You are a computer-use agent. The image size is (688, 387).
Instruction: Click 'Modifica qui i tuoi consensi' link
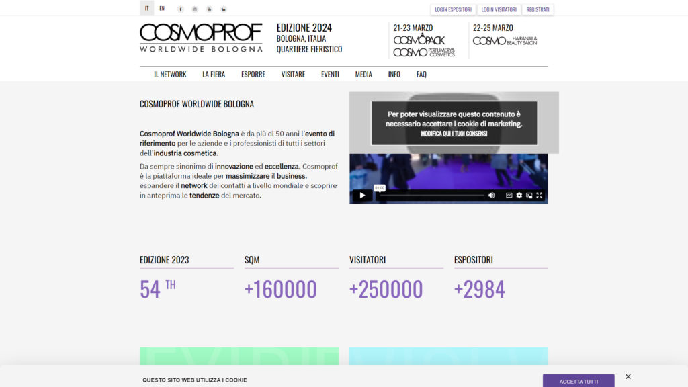(x=454, y=134)
